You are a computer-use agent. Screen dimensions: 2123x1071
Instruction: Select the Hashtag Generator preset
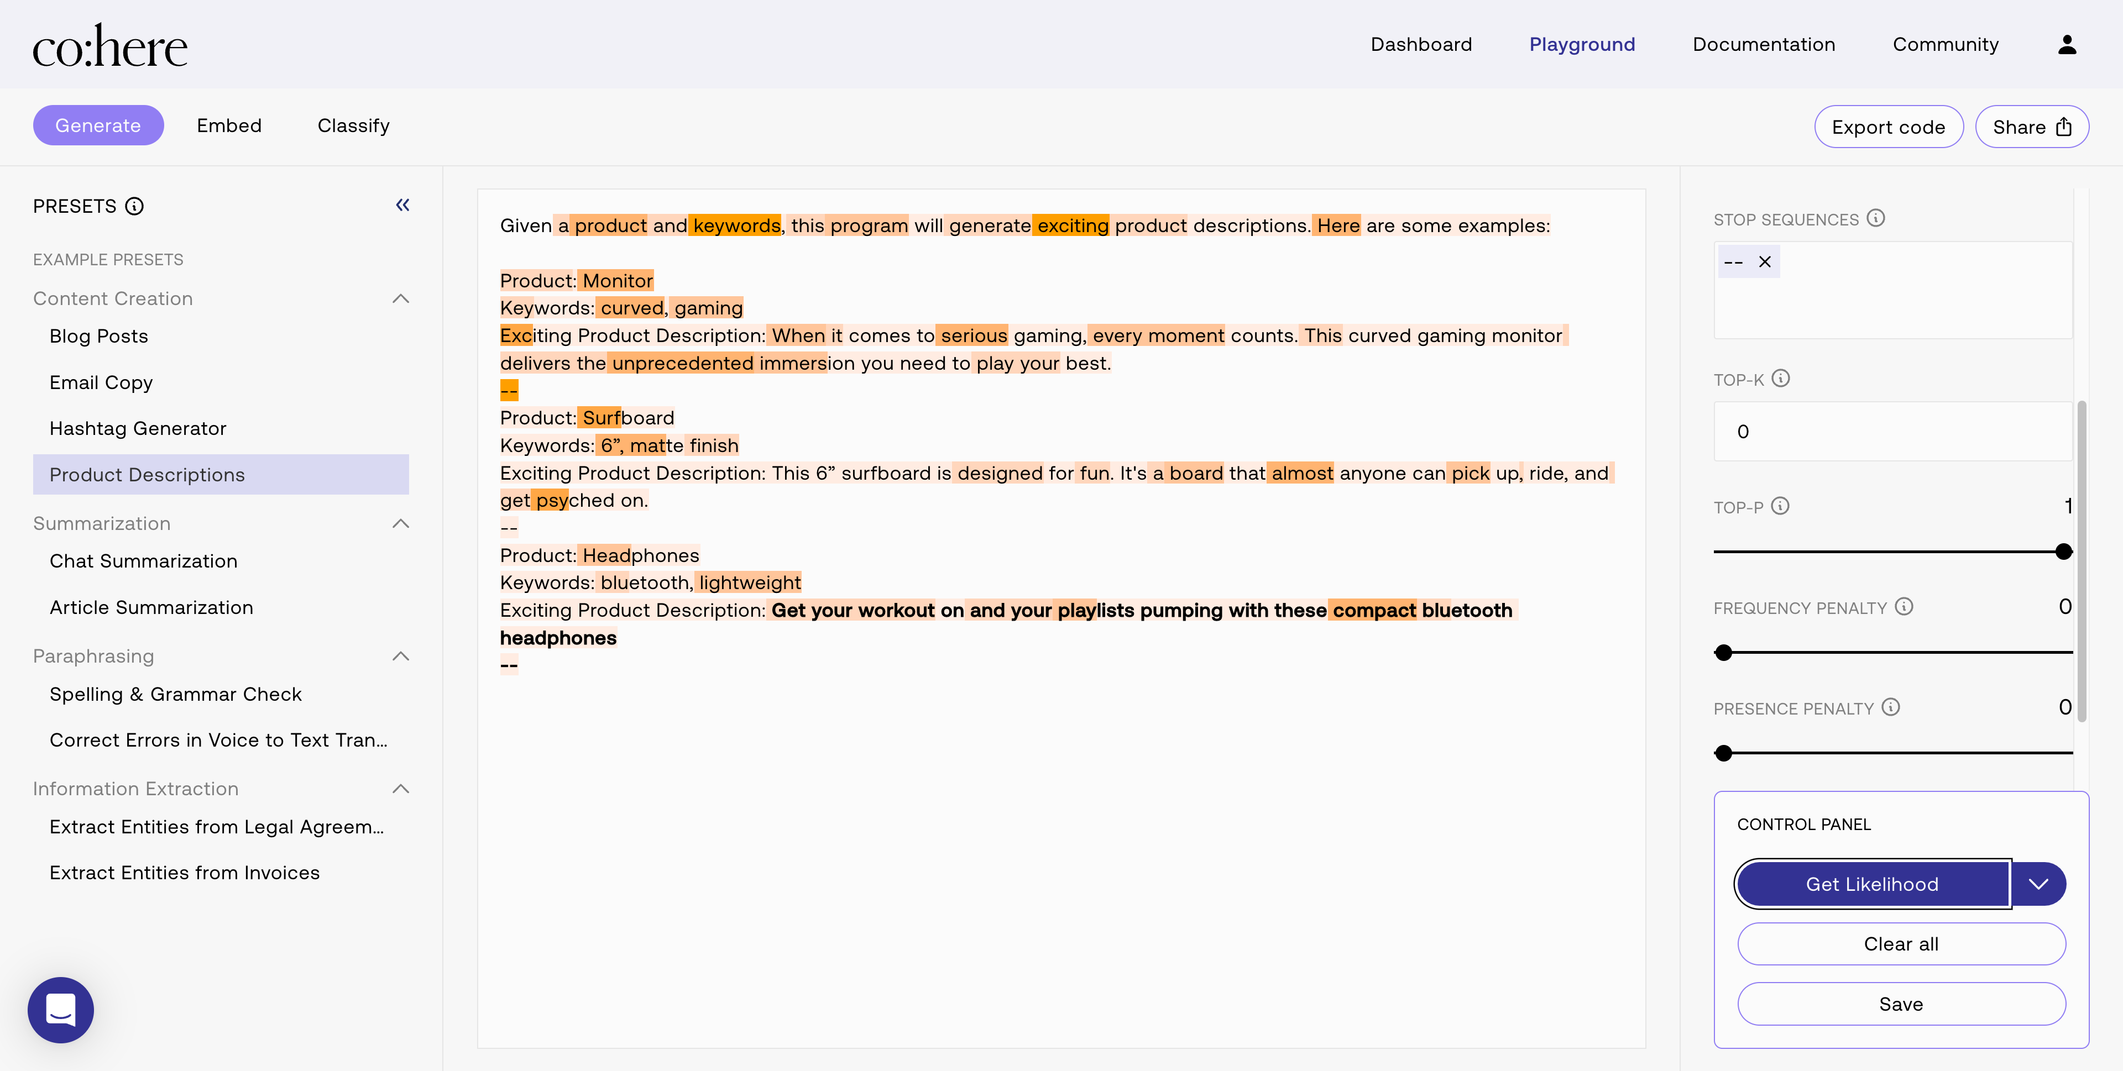138,428
